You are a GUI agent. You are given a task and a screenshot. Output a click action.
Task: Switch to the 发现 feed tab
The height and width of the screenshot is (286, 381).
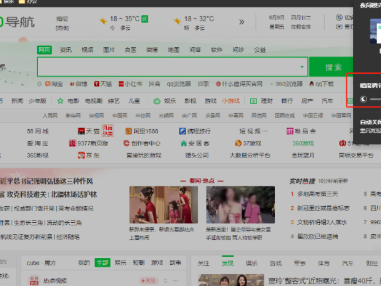(x=227, y=263)
